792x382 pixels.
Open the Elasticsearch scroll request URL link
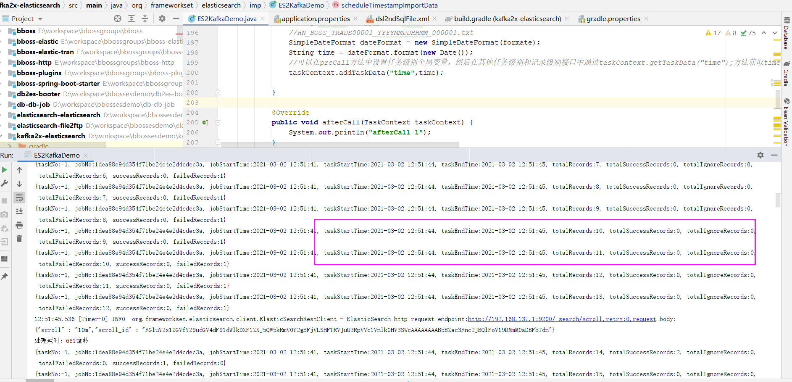click(x=562, y=319)
